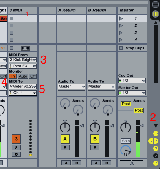
Task: Stop clip in first slot of 3 MIDI
Action: pyautogui.click(x=12, y=18)
